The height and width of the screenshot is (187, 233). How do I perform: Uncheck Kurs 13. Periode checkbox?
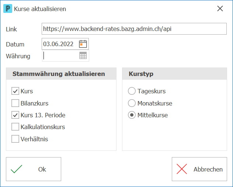(x=15, y=115)
